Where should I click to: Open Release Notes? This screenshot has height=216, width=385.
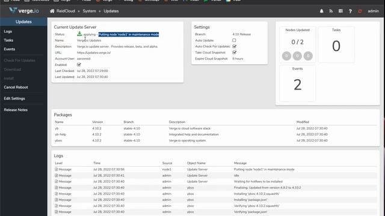click(x=16, y=110)
